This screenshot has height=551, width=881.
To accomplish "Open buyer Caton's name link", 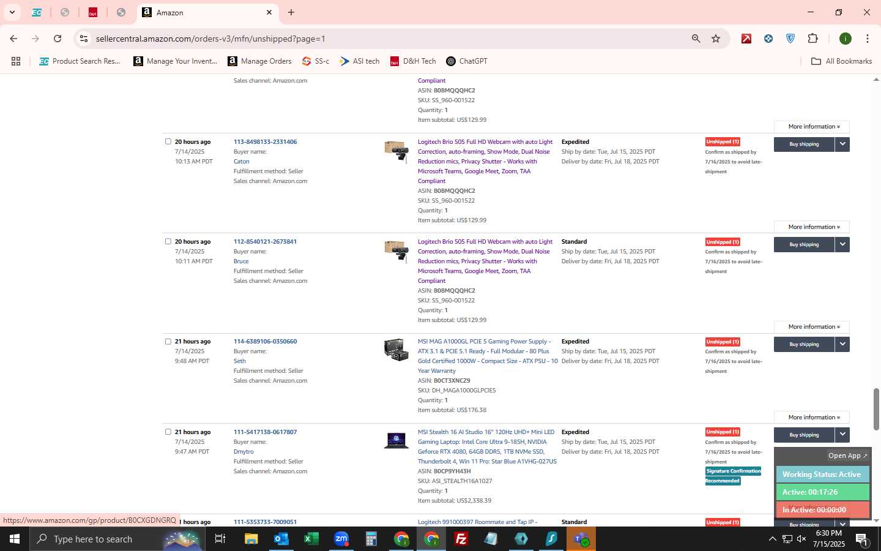I will tap(241, 162).
